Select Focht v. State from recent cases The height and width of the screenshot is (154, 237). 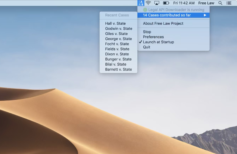[x=118, y=44]
